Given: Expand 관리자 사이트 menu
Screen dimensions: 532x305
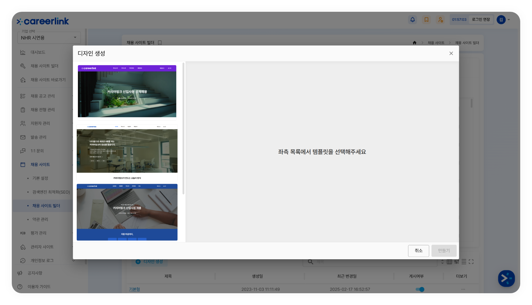Looking at the screenshot, I should tap(42, 247).
